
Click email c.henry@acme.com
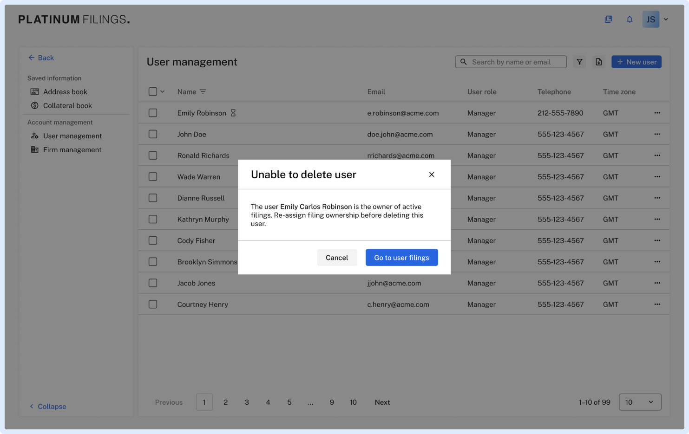398,304
